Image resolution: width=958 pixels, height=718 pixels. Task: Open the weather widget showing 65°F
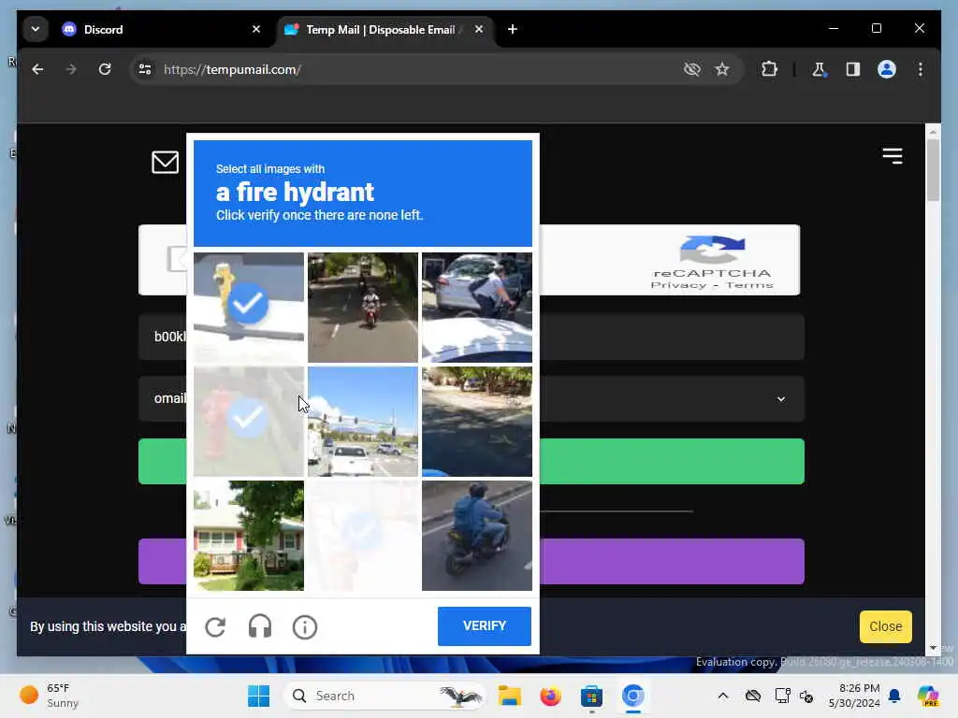(x=49, y=696)
